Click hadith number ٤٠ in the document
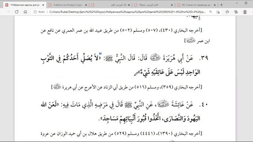Image resolution: width=253 pixels, height=142 pixels. click(x=204, y=105)
